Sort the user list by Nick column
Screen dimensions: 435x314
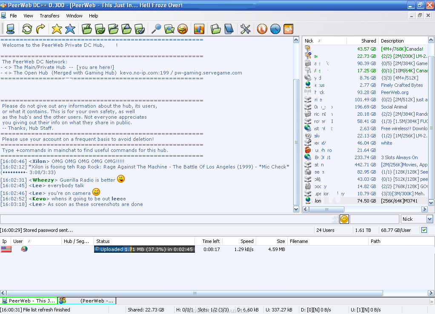point(324,41)
